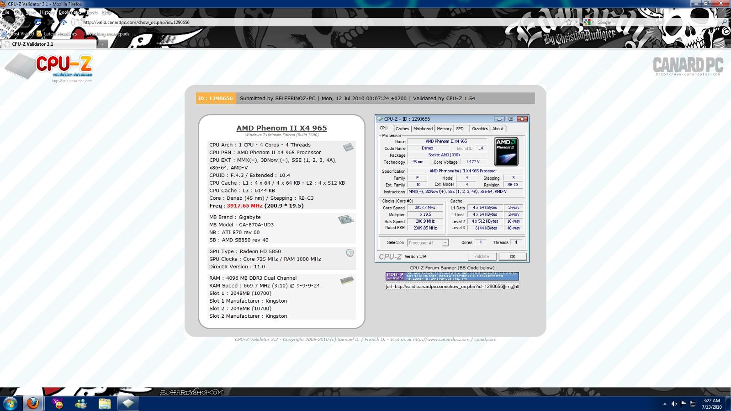Switch to the Caches tab
This screenshot has width=731, height=411.
point(402,129)
